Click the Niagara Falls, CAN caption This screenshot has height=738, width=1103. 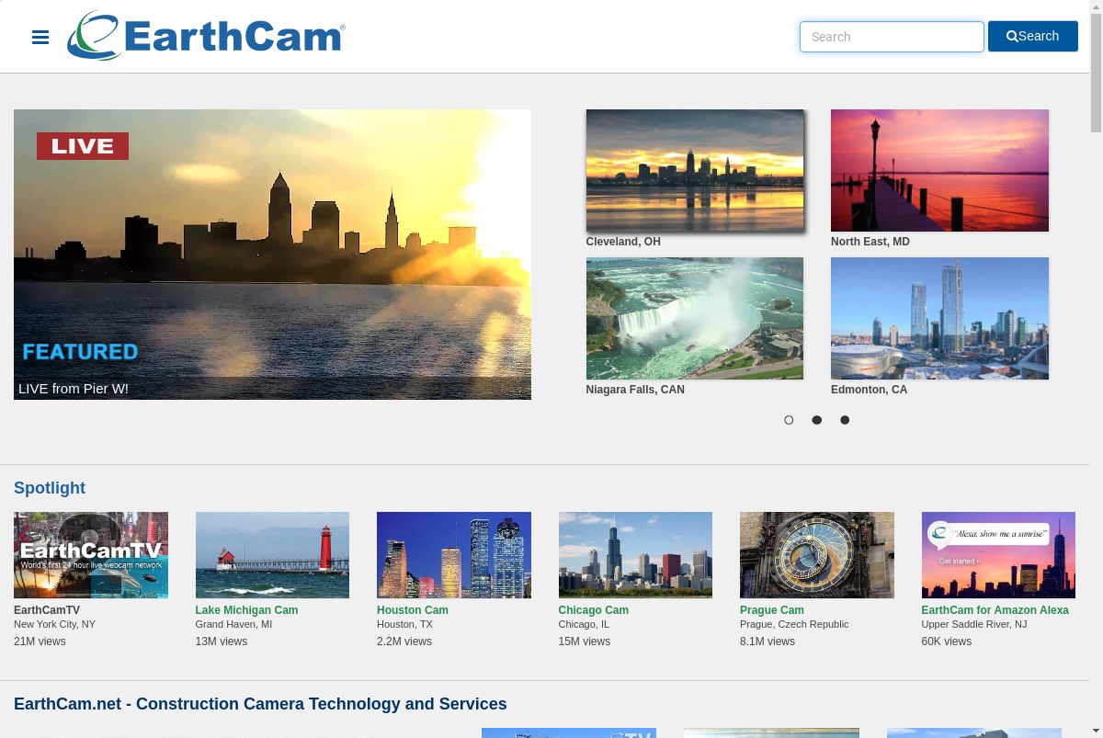click(635, 390)
